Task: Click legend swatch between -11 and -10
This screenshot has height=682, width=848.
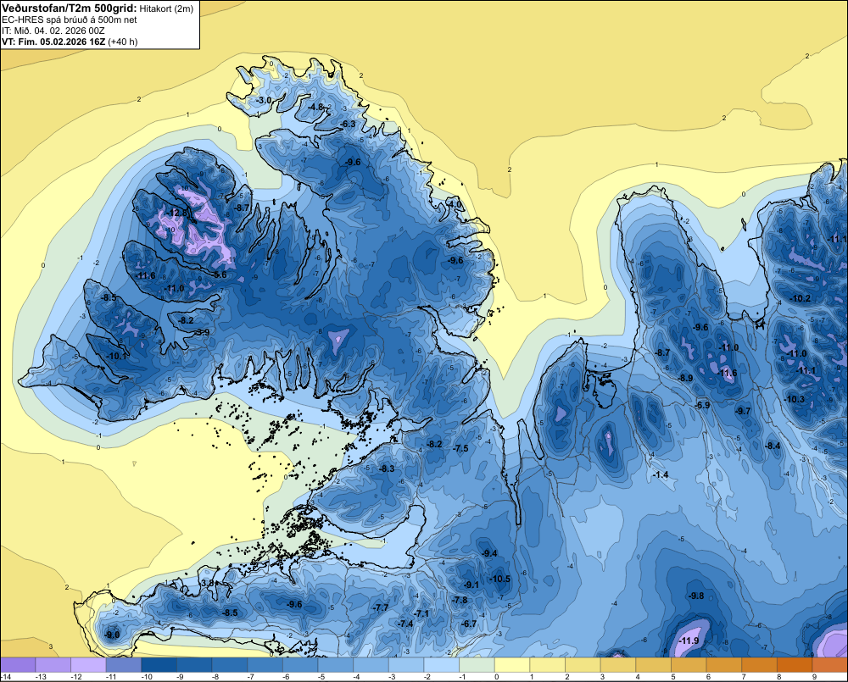Action: click(x=124, y=665)
